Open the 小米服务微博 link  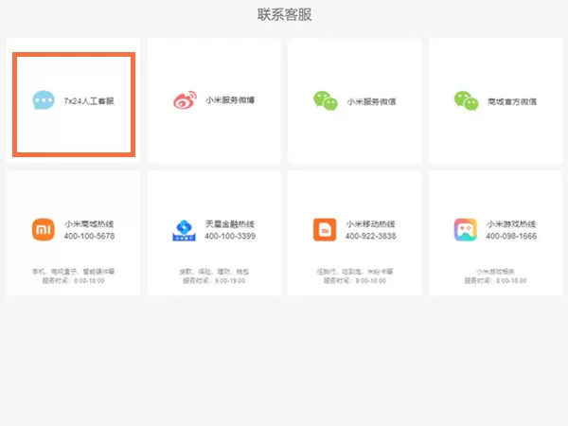[230, 100]
